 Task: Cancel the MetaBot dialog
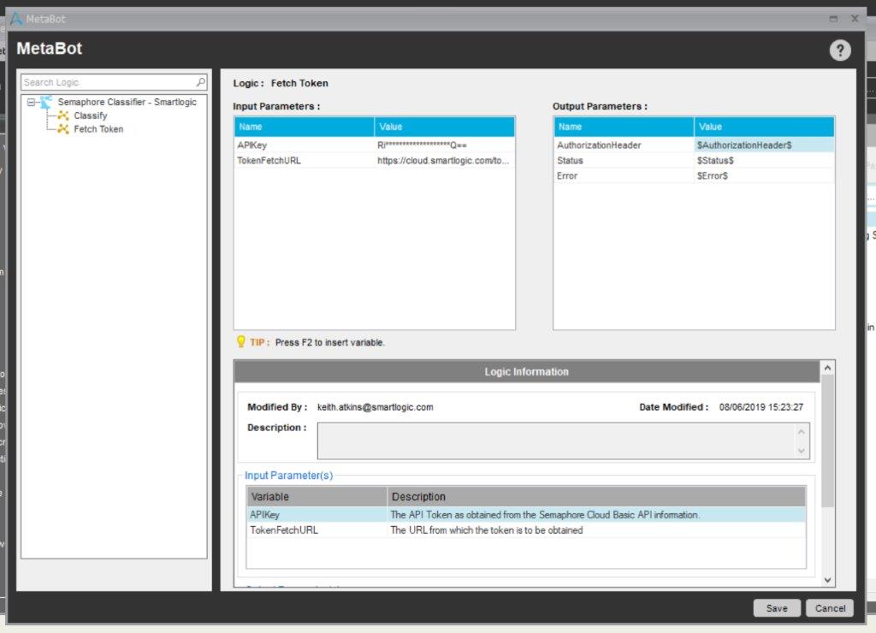(829, 608)
